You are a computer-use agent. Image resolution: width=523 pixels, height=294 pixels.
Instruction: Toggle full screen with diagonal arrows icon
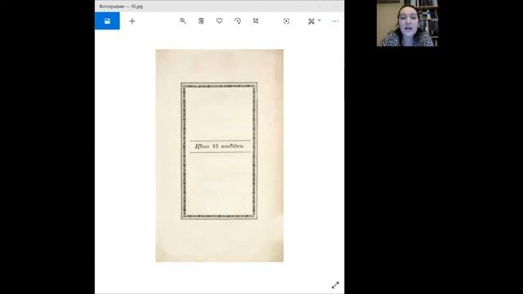click(x=335, y=285)
